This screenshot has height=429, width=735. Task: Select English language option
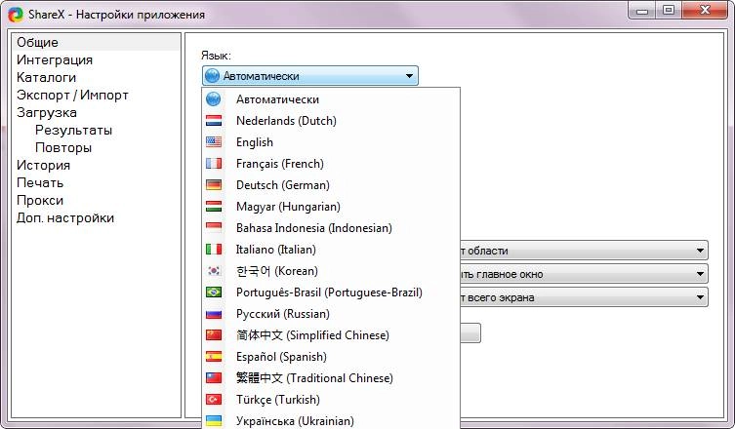coord(331,142)
